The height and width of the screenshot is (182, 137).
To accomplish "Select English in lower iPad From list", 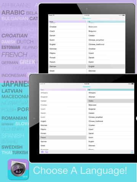I will [63, 121].
